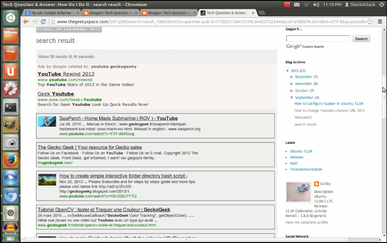Click bash script video thumbnail
Viewport: 387px width, 243px height.
point(47,180)
